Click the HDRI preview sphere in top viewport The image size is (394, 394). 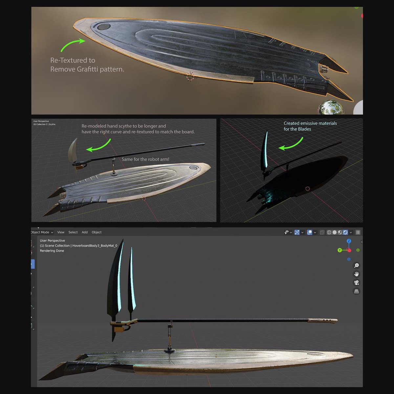tap(331, 107)
